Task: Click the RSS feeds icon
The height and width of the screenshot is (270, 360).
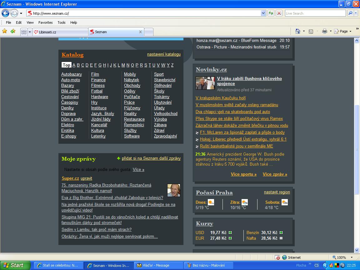Action: tap(311, 32)
